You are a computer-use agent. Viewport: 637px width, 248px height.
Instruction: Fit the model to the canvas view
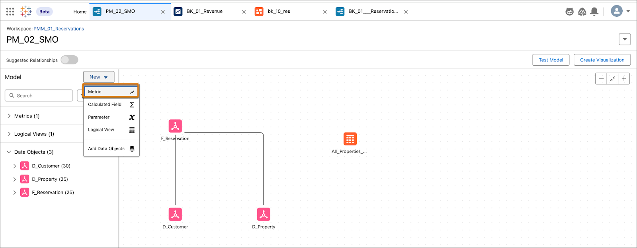coord(612,79)
